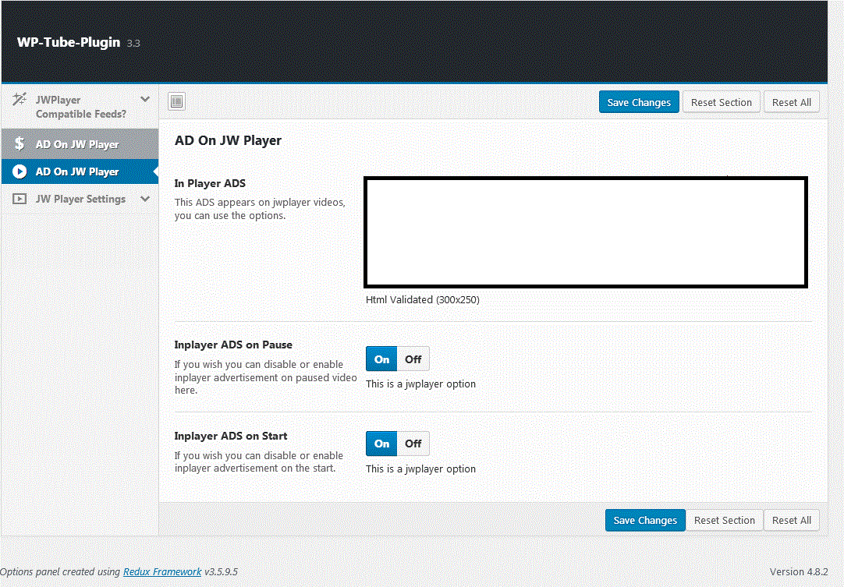
Task: Open JW Player Settings menu item
Action: coord(80,199)
